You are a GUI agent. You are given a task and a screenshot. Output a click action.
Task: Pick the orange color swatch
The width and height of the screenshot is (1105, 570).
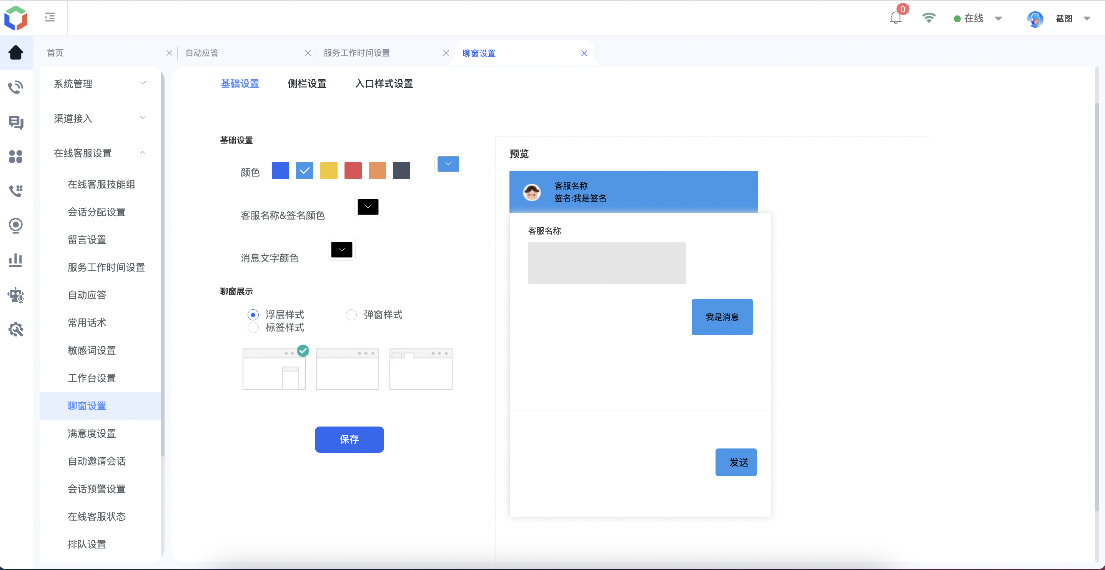378,170
